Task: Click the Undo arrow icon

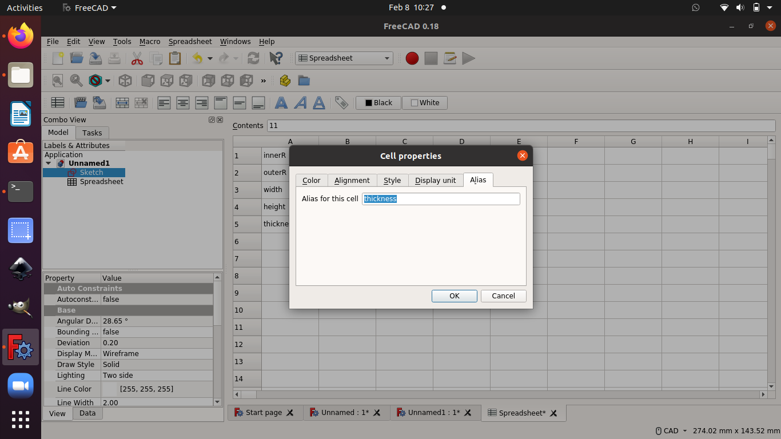Action: click(x=197, y=58)
